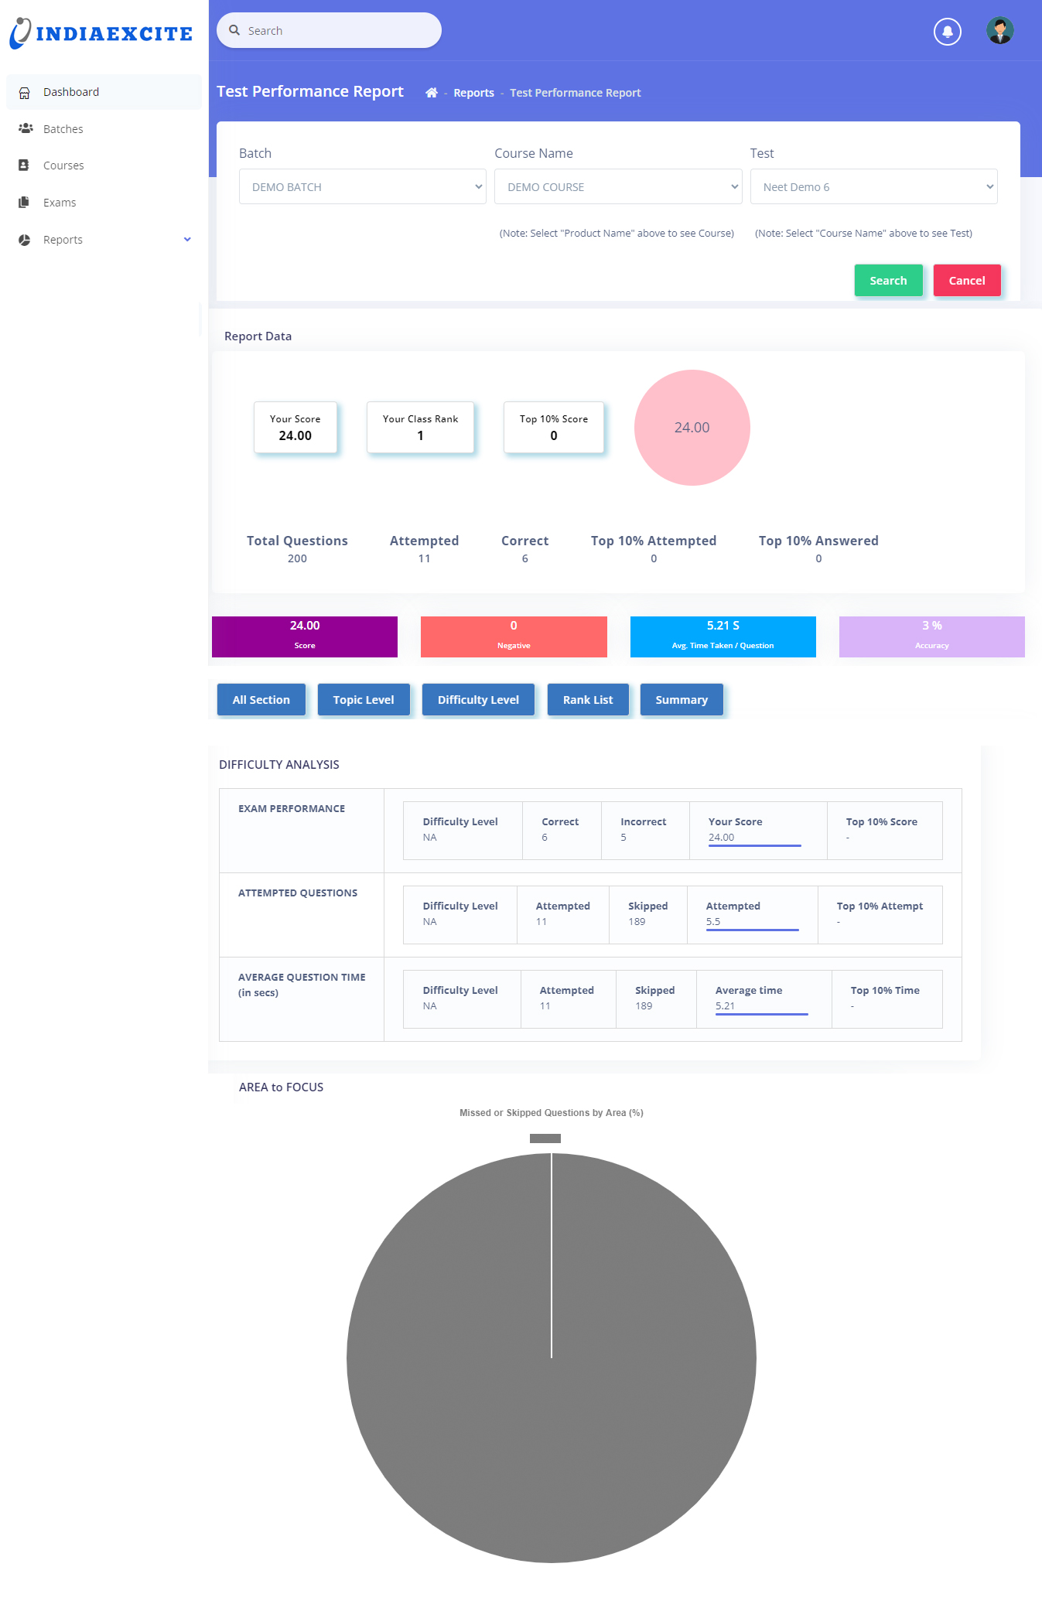
Task: Open the Batch dropdown
Action: (x=362, y=187)
